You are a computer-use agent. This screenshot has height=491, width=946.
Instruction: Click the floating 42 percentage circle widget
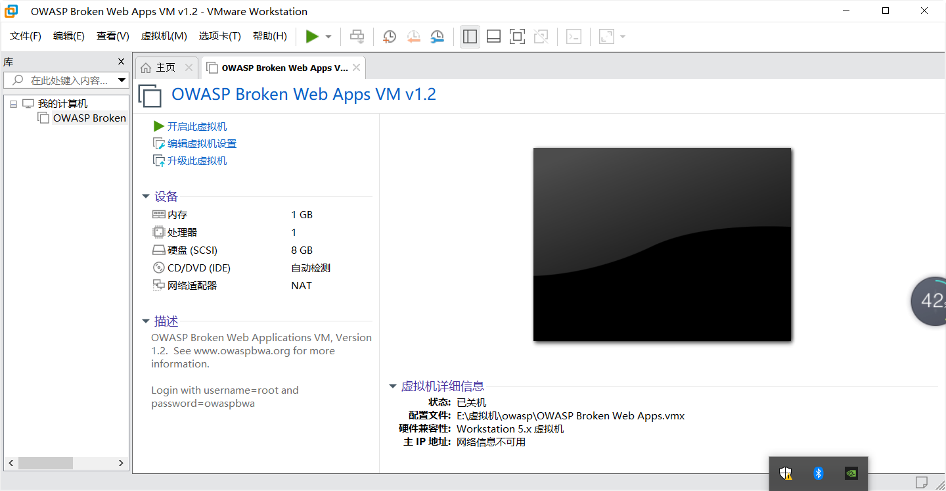click(928, 301)
